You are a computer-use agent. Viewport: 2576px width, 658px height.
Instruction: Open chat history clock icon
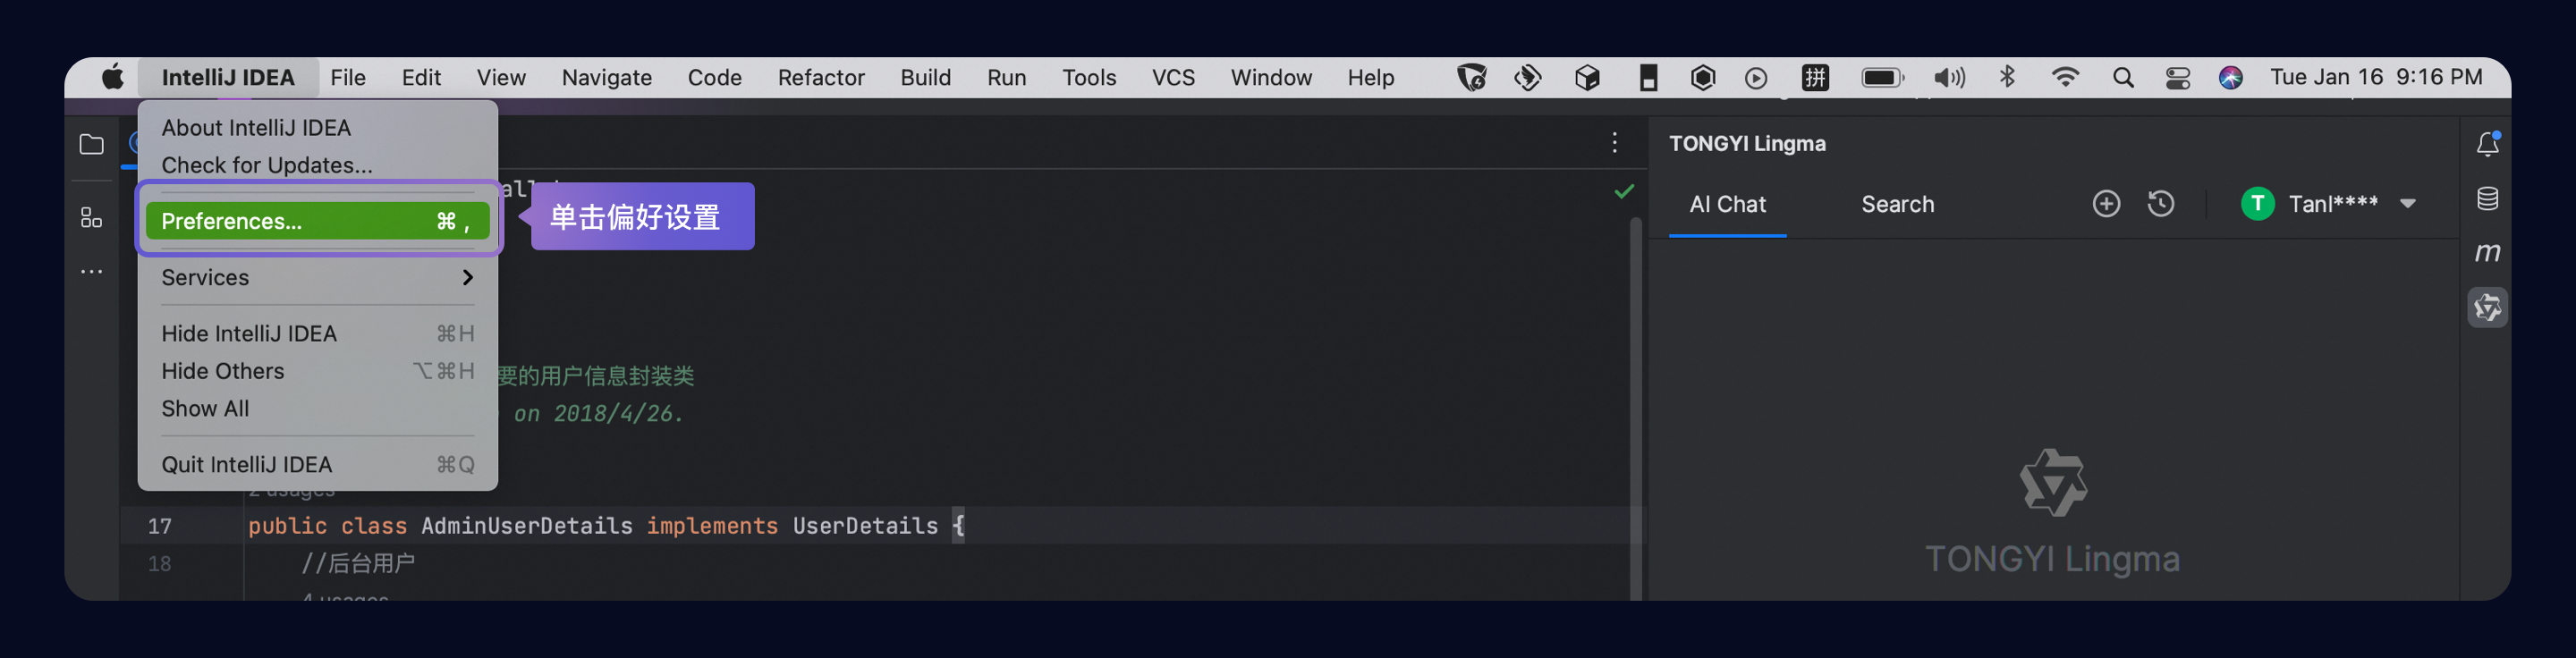2160,204
